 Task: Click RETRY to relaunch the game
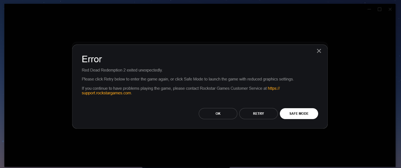[258, 114]
